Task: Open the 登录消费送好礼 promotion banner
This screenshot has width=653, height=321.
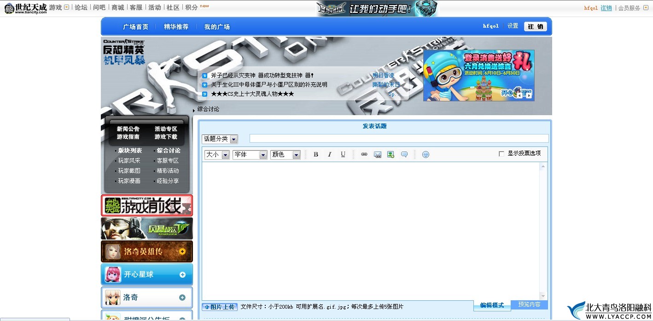Action: (479, 76)
